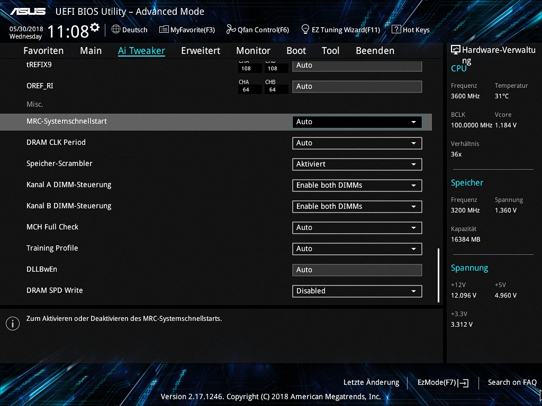The width and height of the screenshot is (542, 406).
Task: Click the 3.312 V voltage value
Action: [462, 325]
